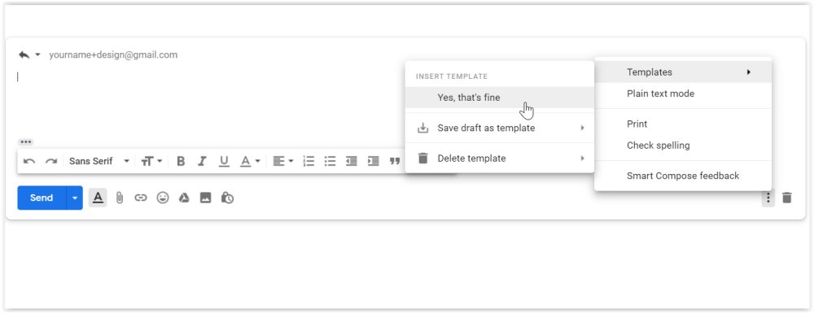Attach a file with paperclip icon
This screenshot has height=313, width=814.
120,198
